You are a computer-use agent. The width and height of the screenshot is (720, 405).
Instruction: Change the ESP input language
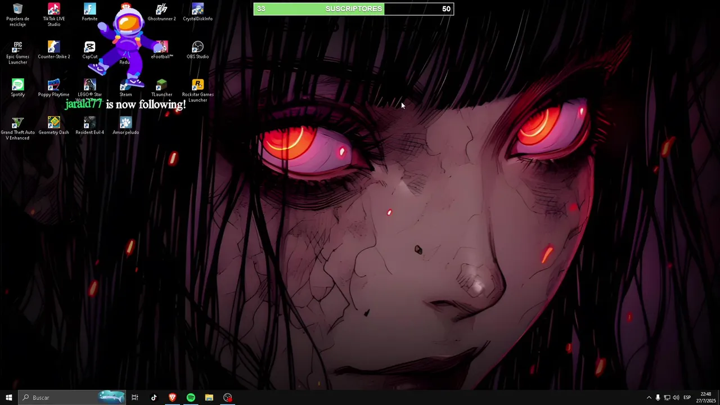tap(687, 398)
